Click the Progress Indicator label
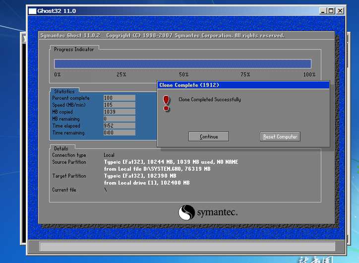 [74, 49]
